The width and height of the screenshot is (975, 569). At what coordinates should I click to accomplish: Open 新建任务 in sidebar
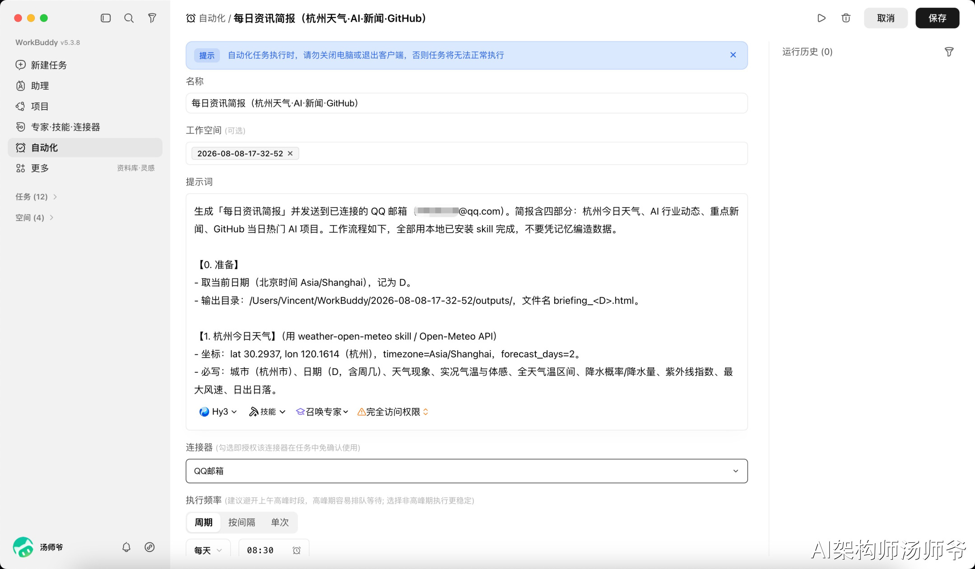pos(85,65)
